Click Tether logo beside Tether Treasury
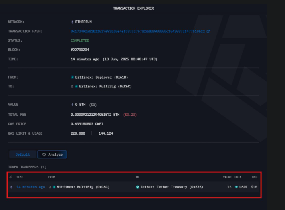This screenshot has height=210, width=285. click(137, 187)
